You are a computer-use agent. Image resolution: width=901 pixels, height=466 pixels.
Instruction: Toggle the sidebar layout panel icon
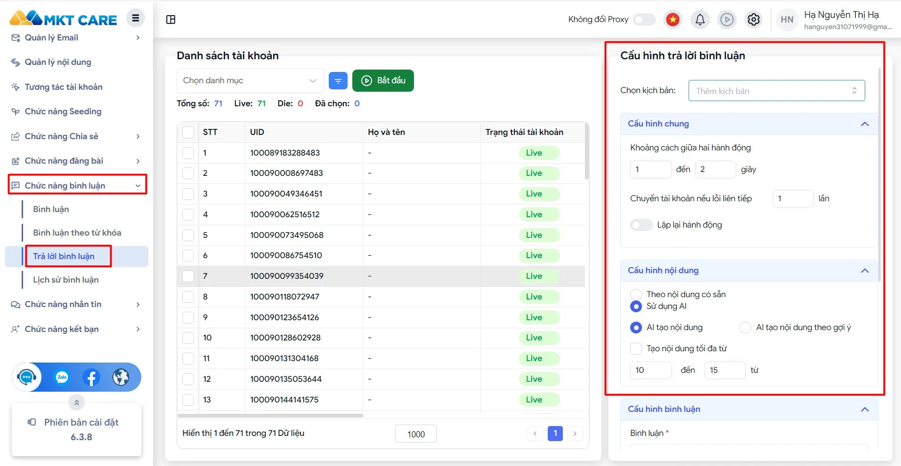171,19
